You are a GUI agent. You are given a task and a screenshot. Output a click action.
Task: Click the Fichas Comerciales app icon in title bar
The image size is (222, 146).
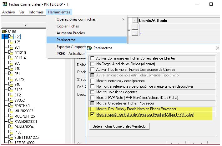click(x=4, y=4)
